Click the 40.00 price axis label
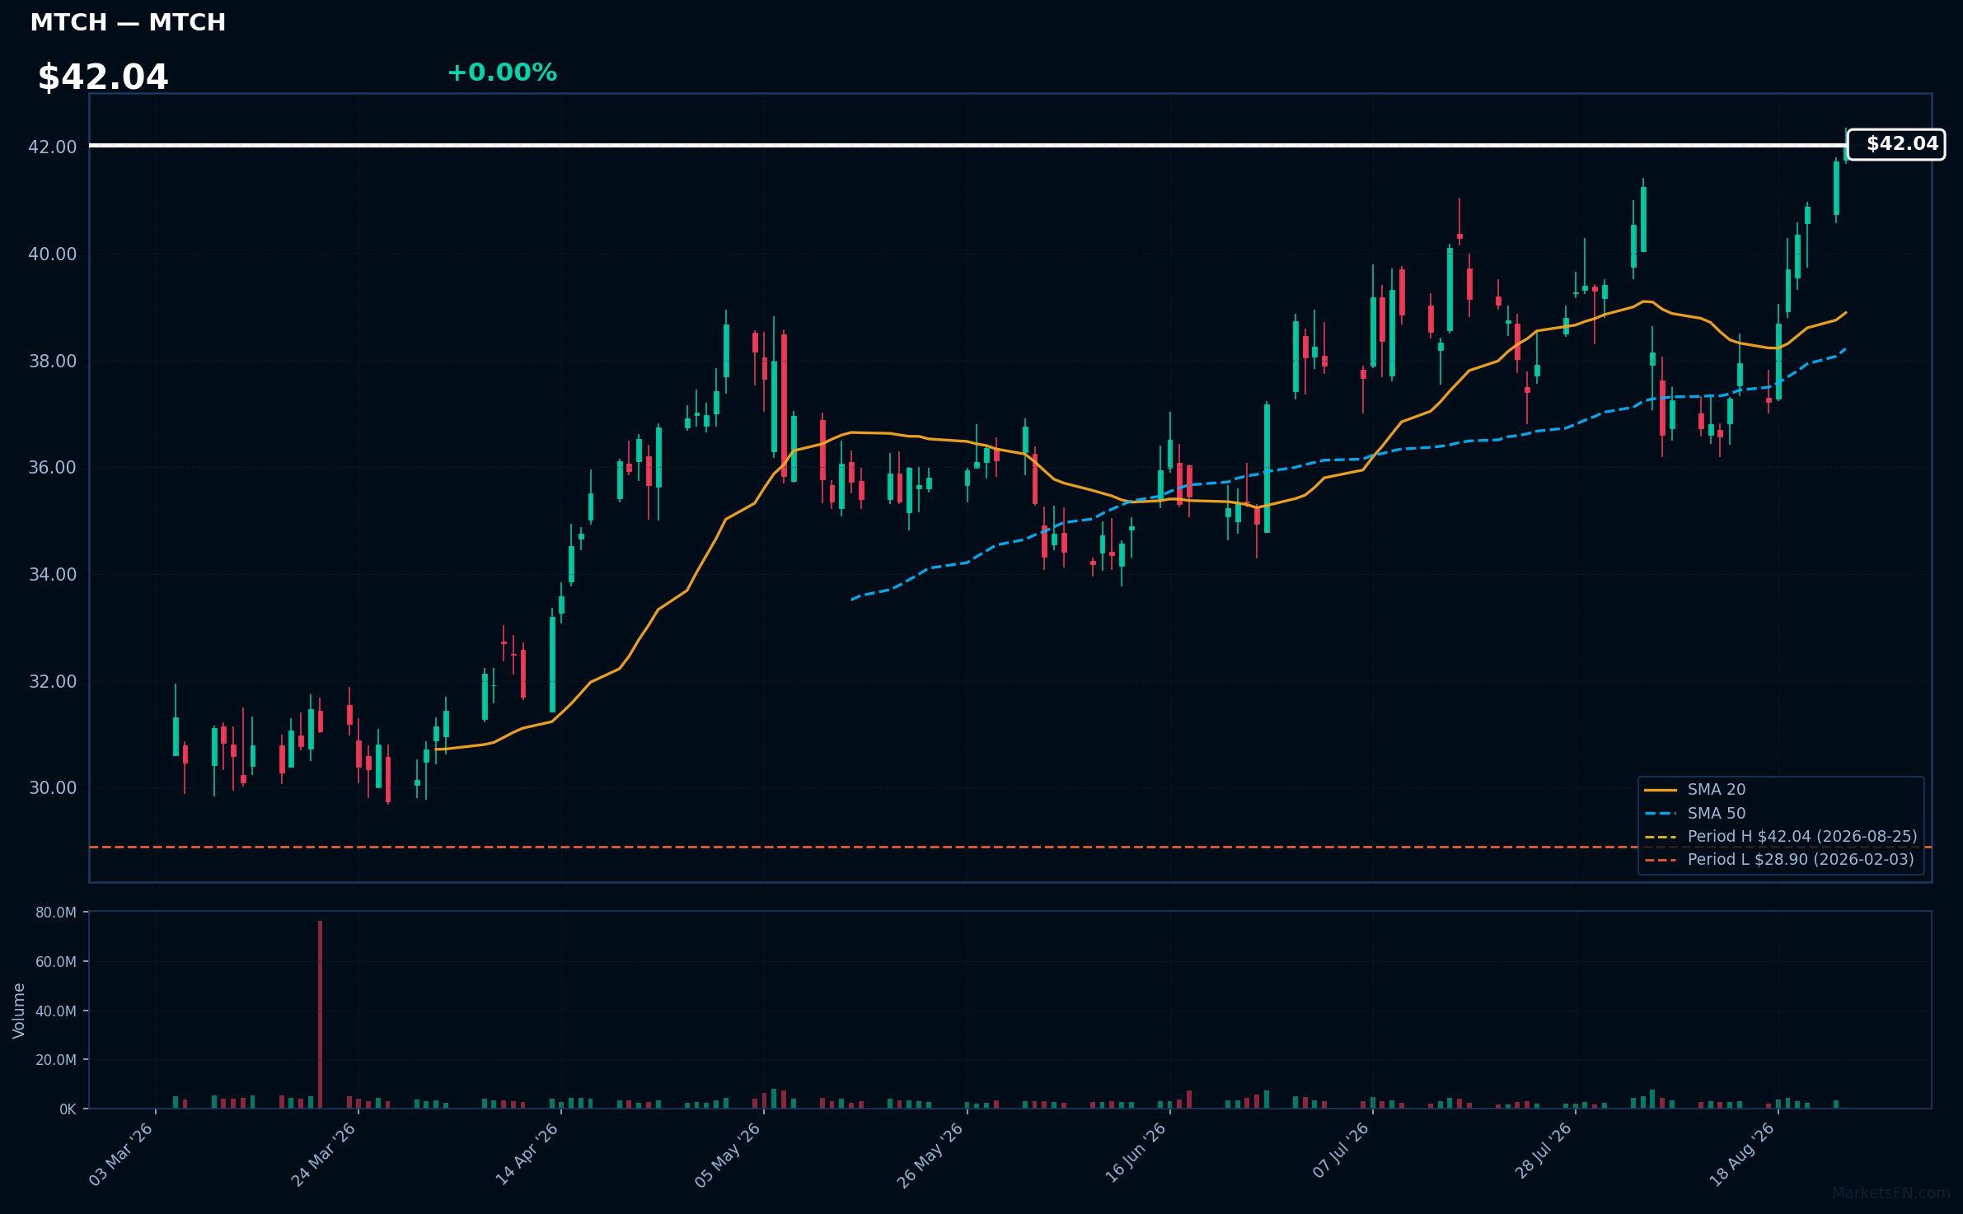The height and width of the screenshot is (1214, 1963). pos(53,254)
